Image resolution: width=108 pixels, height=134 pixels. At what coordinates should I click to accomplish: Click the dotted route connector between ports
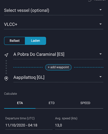pos(6,67)
